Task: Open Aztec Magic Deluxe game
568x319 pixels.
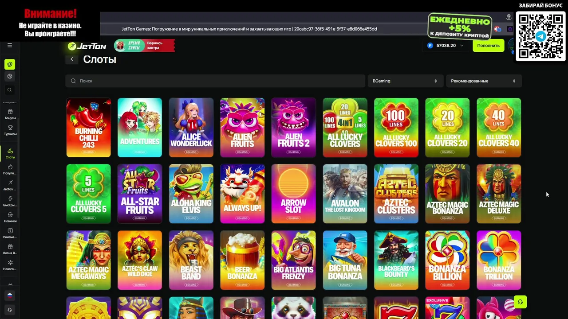Action: coord(499,194)
